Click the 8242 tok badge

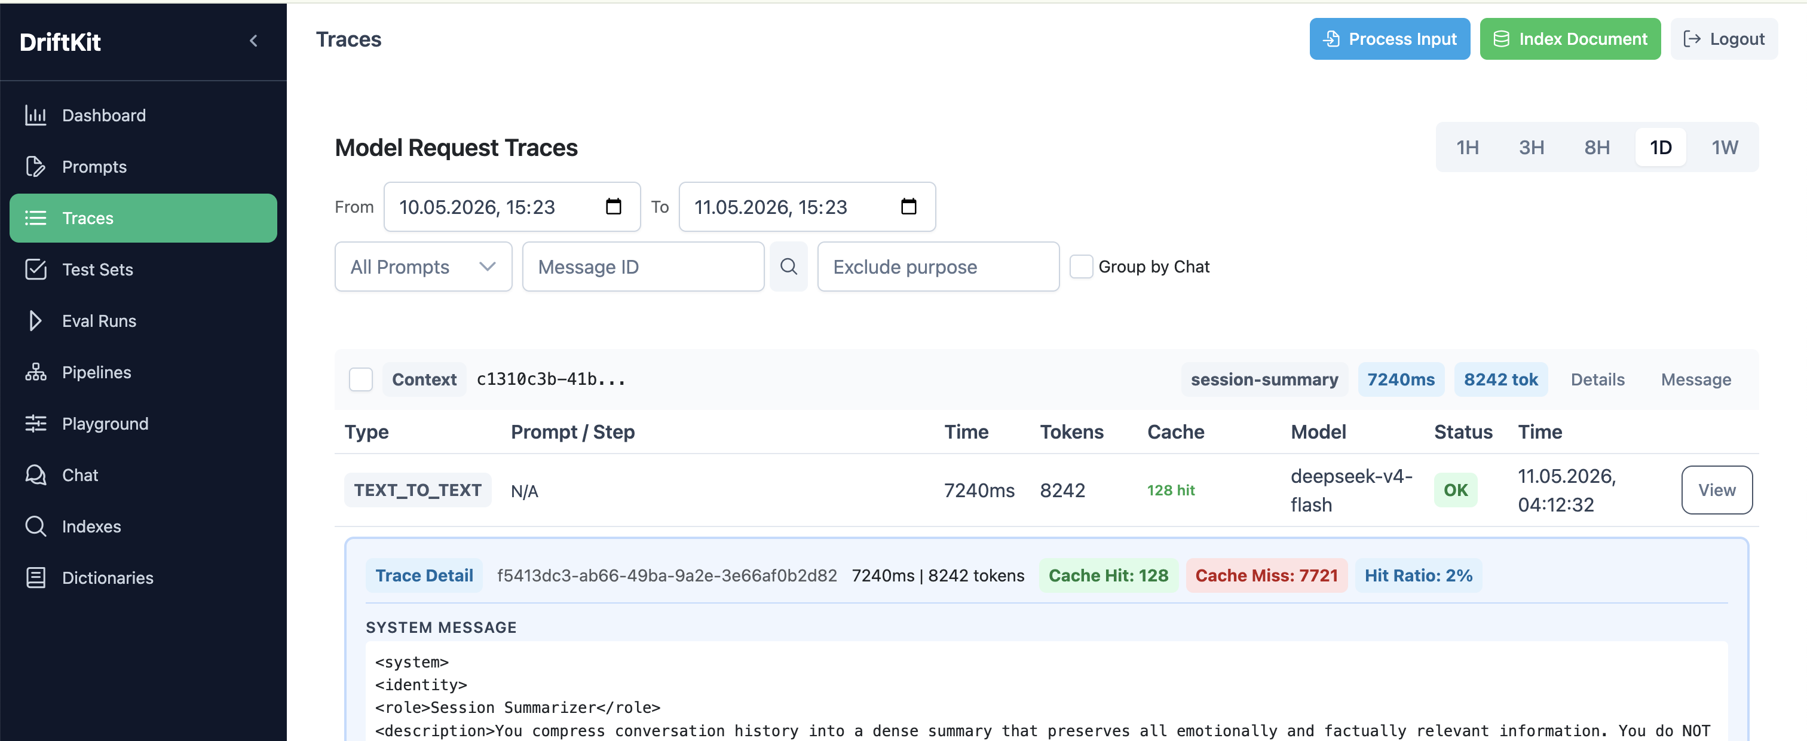pos(1500,379)
